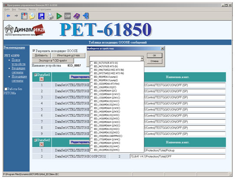Toggle the DataSet2 checkbox
235x179 pixels.
point(36,140)
